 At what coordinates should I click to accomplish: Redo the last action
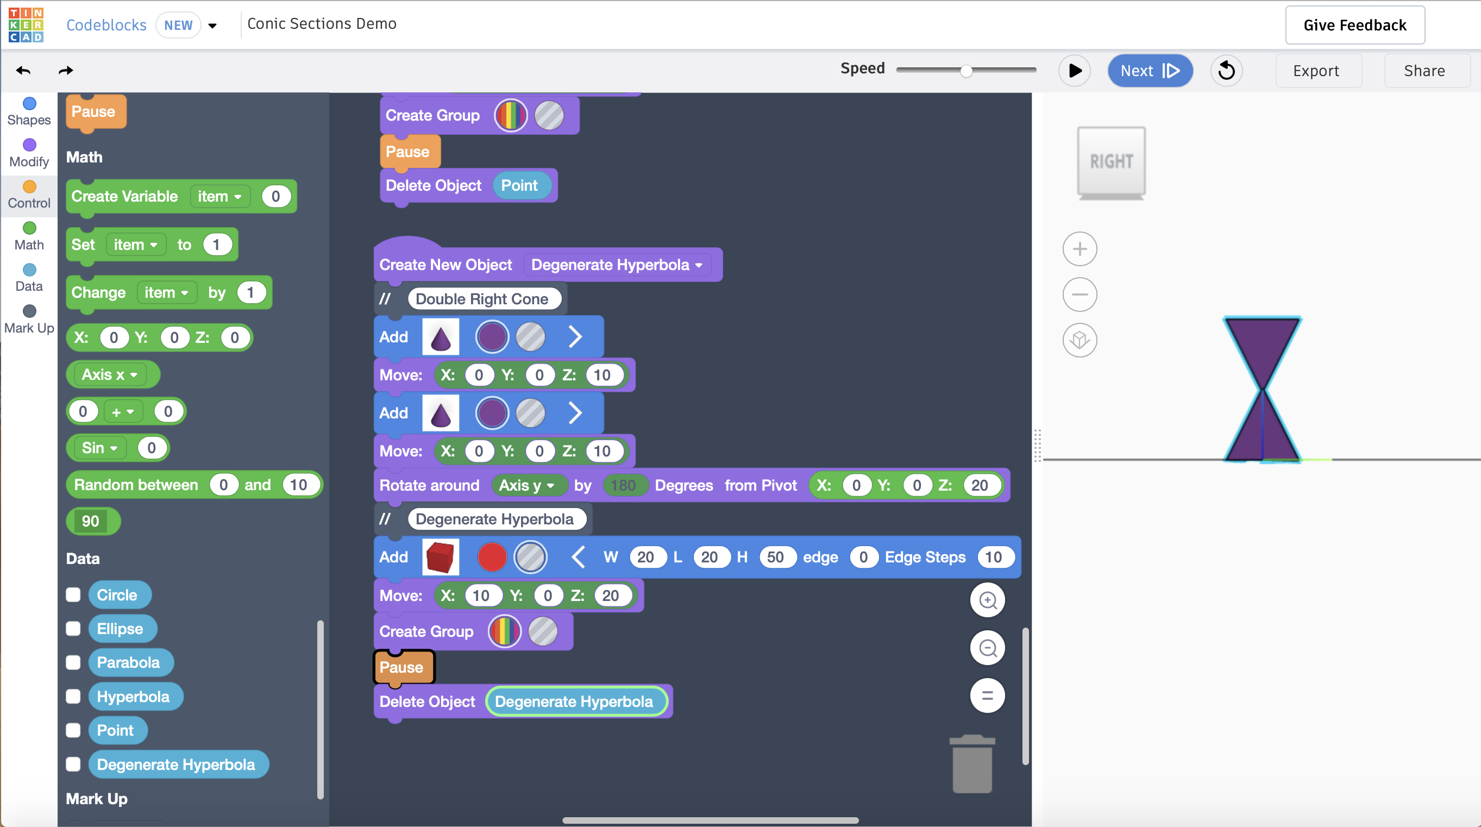(66, 70)
